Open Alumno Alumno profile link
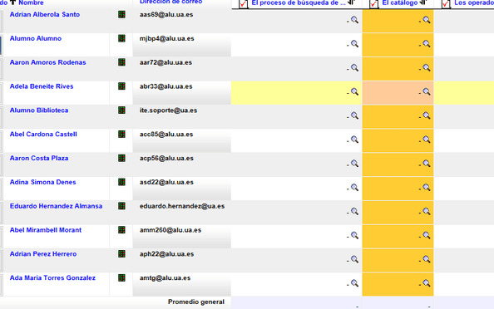Viewport: 494px width, 309px height. click(x=36, y=38)
